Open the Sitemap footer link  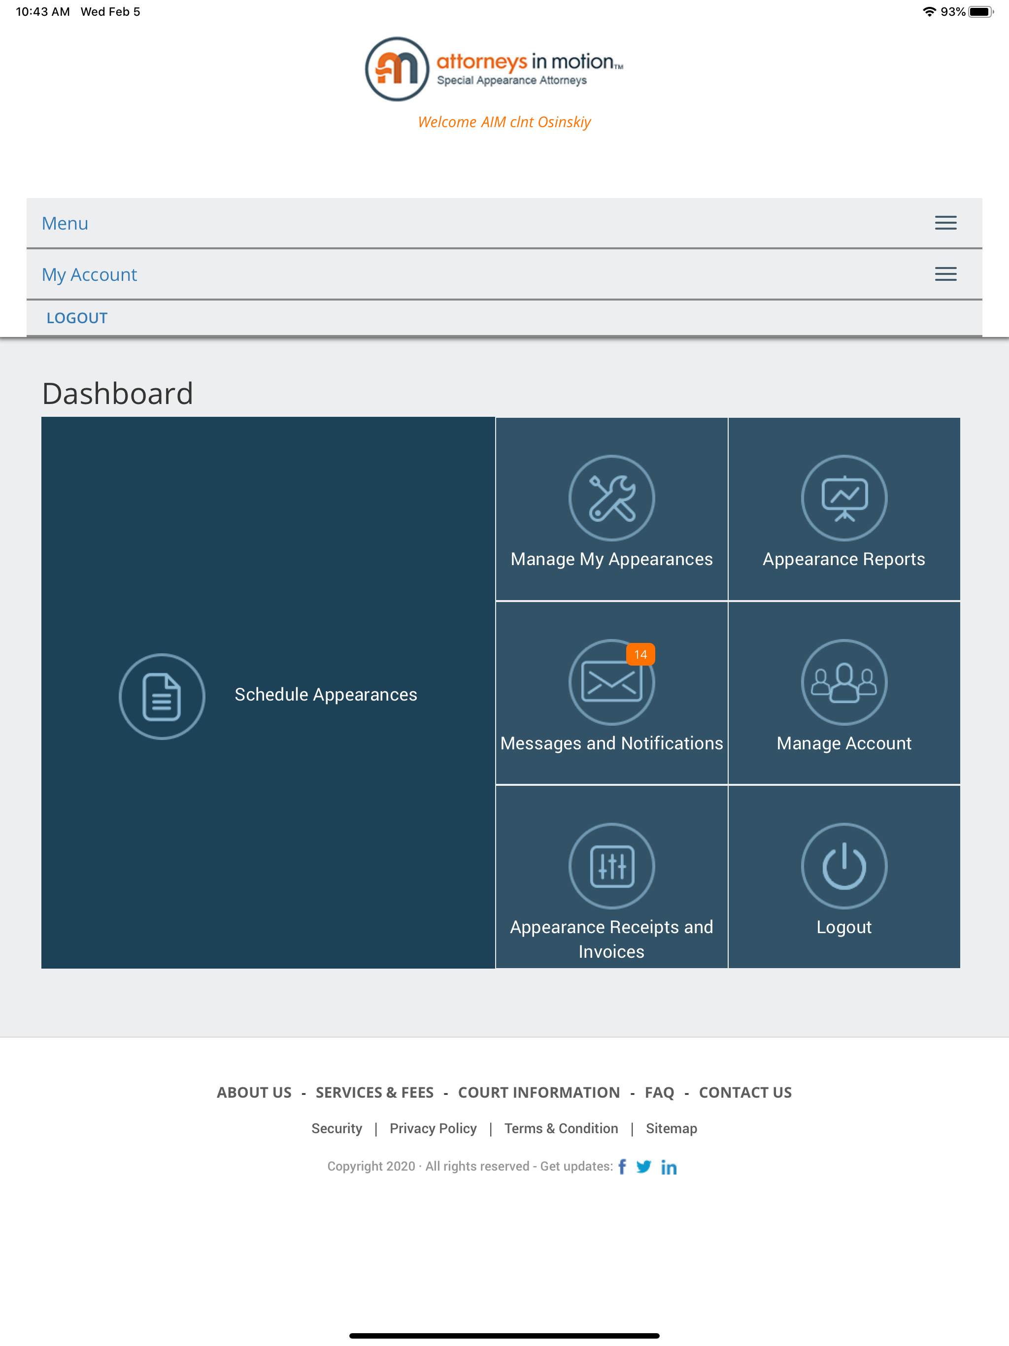pyautogui.click(x=671, y=1129)
